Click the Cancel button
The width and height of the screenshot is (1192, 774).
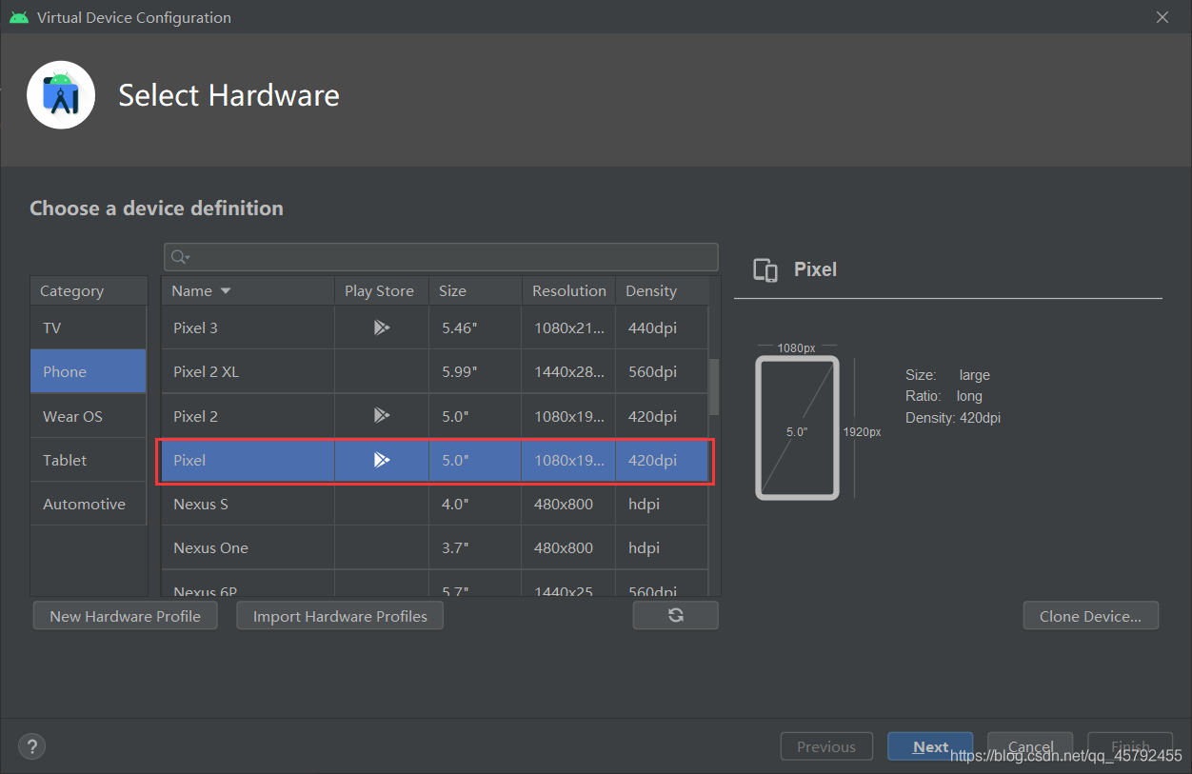pos(1030,746)
